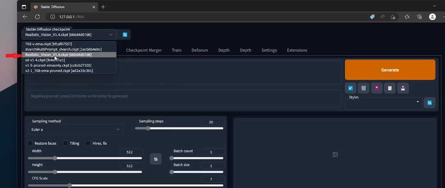
Task: Select v1-5-pruned-emaonly.ckpt checkpoint
Action: coord(69,65)
